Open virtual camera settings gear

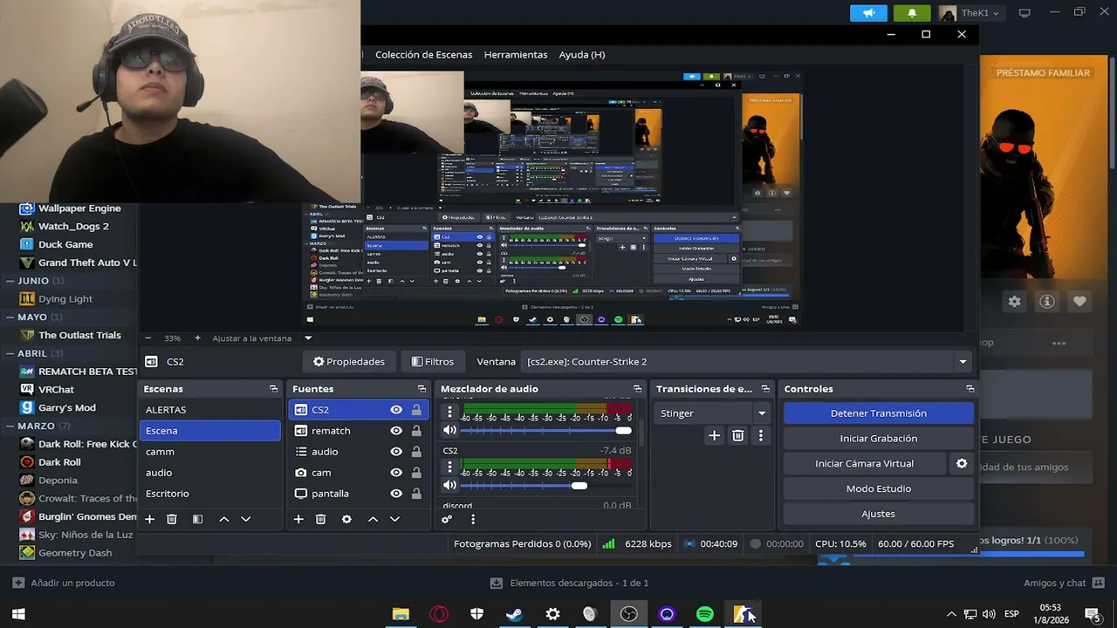962,463
